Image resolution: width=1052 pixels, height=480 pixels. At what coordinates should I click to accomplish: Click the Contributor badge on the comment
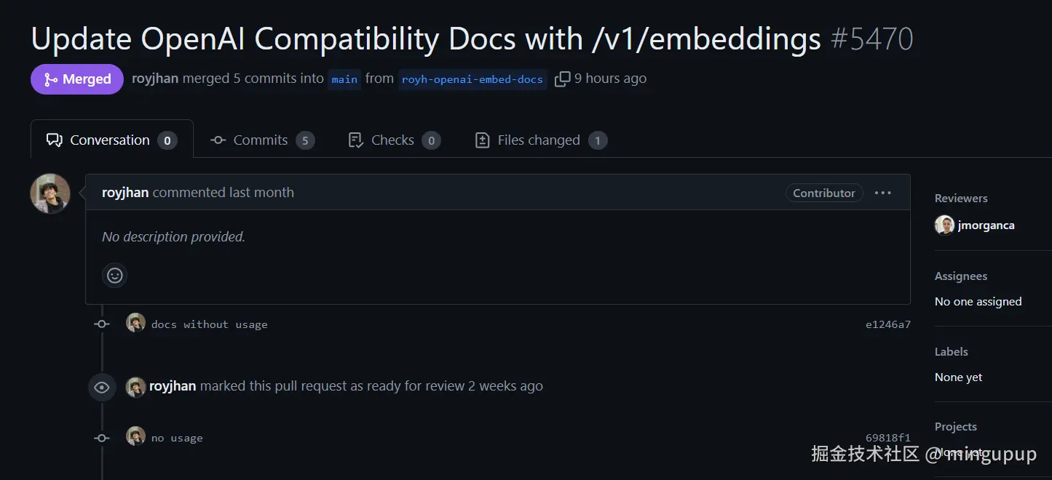[x=823, y=192]
